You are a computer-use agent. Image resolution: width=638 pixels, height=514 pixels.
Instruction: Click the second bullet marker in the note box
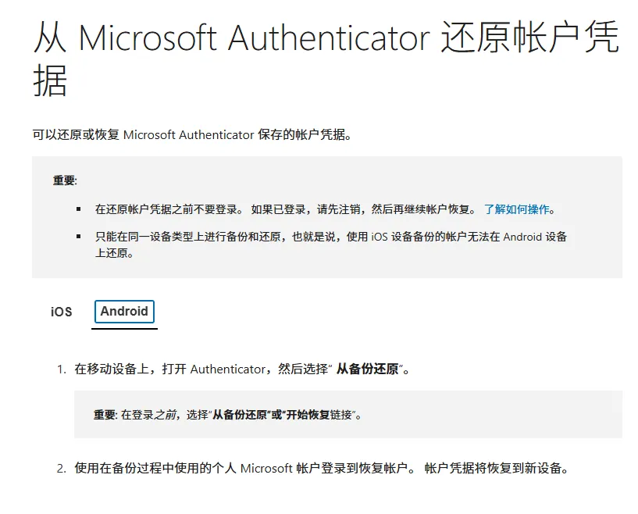[x=78, y=236]
